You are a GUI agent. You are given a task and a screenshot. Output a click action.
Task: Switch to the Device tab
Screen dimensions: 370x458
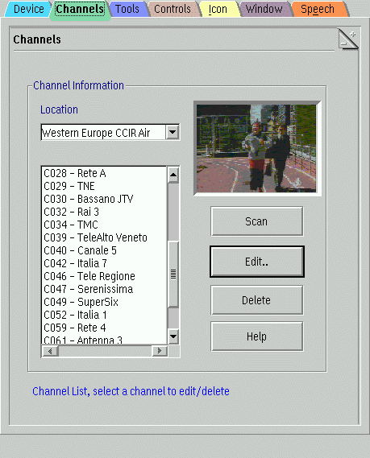[x=28, y=9]
